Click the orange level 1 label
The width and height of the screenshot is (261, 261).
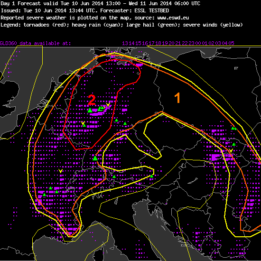[x=177, y=98]
